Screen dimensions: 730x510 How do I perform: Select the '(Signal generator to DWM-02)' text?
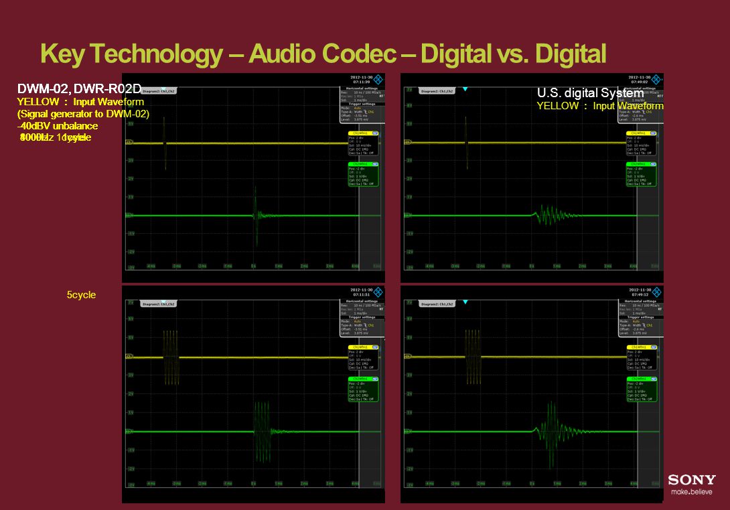[x=83, y=114]
